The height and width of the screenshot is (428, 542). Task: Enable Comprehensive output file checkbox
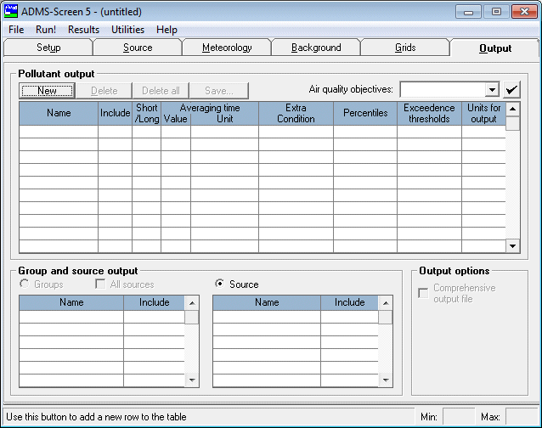click(423, 293)
